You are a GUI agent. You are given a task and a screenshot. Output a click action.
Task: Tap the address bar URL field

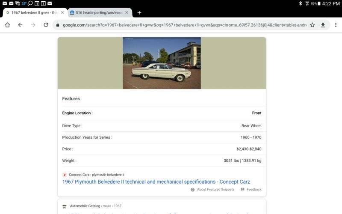tap(184, 25)
